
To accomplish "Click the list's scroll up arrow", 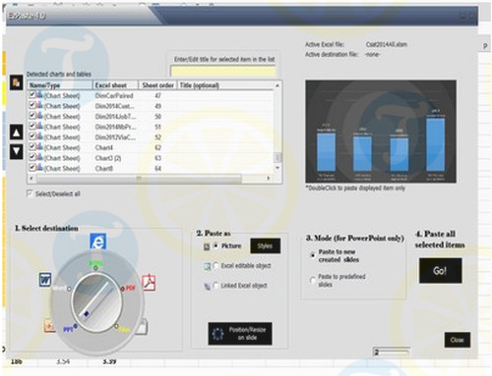I will [277, 85].
